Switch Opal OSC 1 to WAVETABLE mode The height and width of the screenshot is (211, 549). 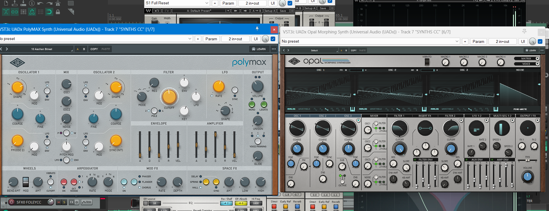304,109
